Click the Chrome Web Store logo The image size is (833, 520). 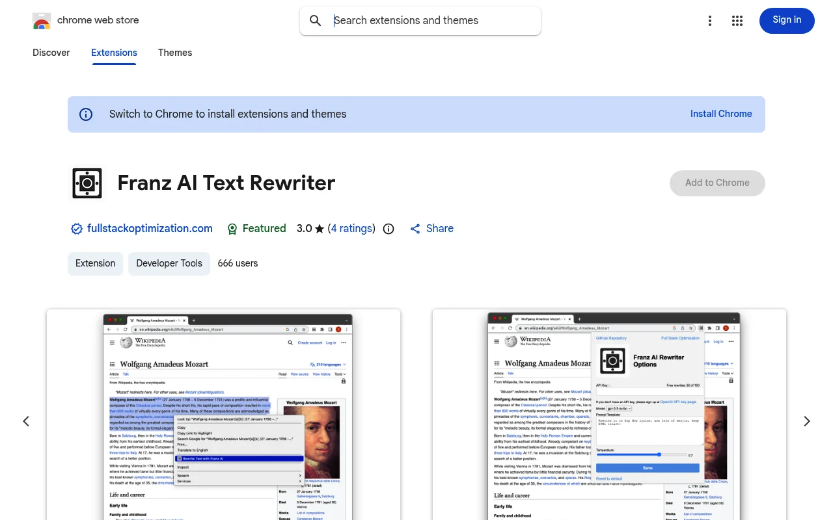(42, 21)
